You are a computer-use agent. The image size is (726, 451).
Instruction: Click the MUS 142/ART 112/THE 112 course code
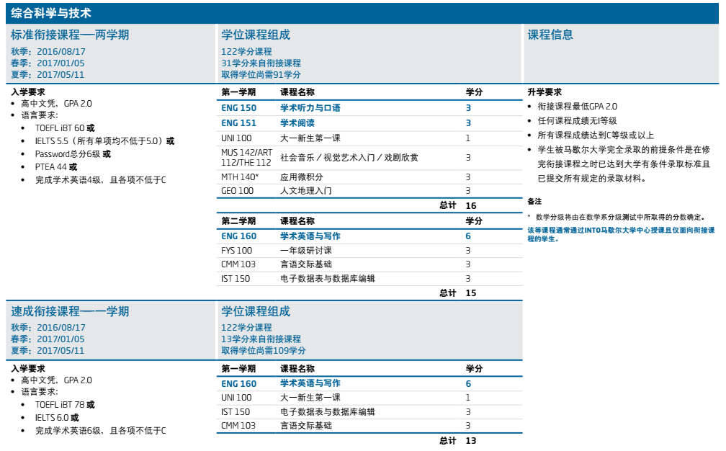pos(246,157)
